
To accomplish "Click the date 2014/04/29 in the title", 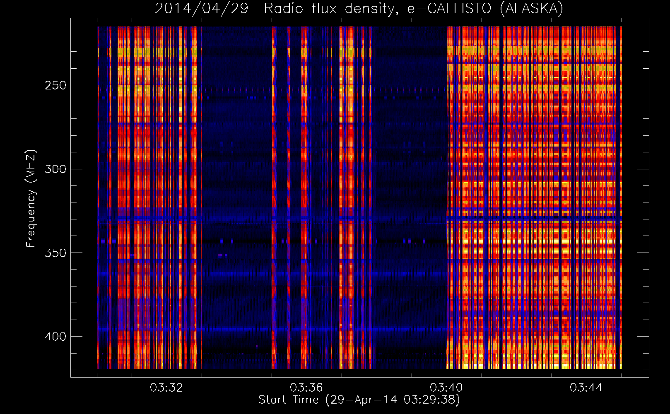I will pyautogui.click(x=202, y=9).
